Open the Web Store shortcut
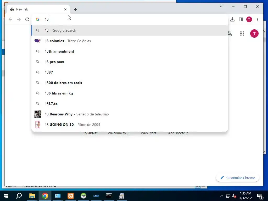 (x=149, y=133)
